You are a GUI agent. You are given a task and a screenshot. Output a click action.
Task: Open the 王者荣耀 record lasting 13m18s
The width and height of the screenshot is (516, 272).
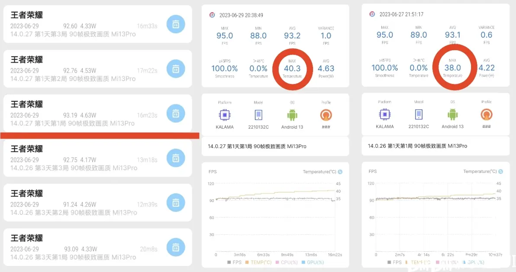point(98,158)
